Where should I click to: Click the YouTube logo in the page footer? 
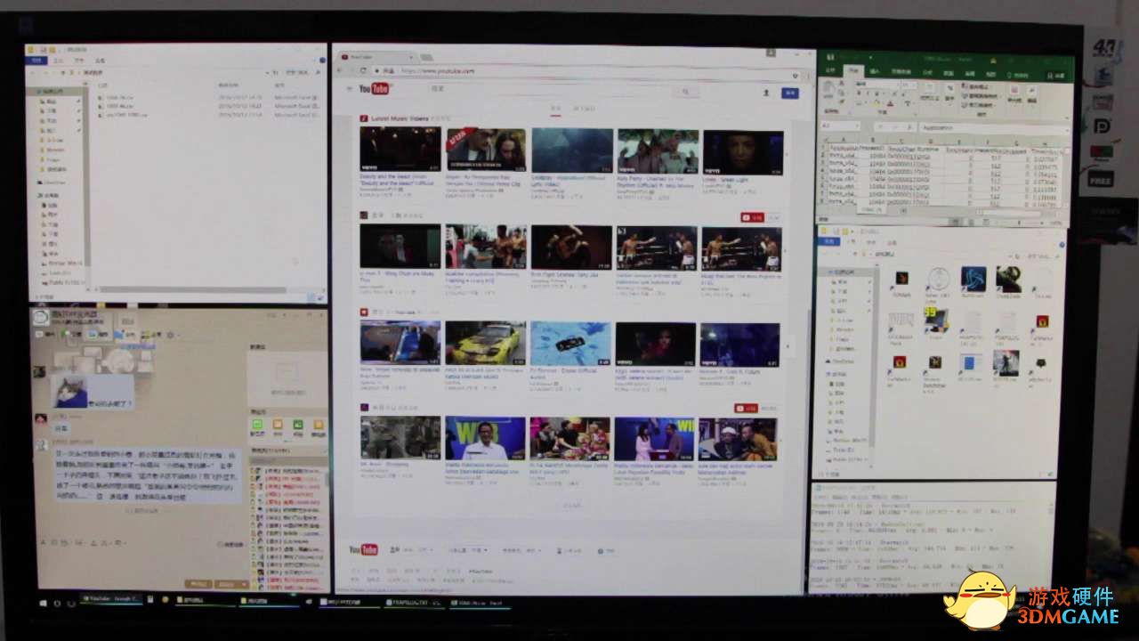point(364,550)
